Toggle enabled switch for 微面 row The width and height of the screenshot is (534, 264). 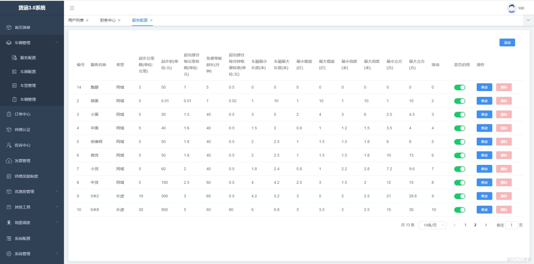pos(460,101)
